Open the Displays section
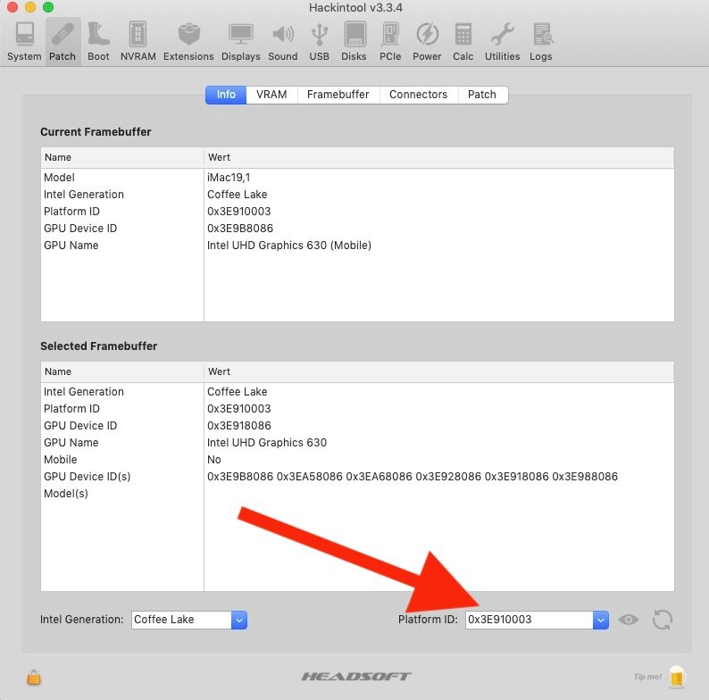This screenshot has height=700, width=709. (x=240, y=42)
